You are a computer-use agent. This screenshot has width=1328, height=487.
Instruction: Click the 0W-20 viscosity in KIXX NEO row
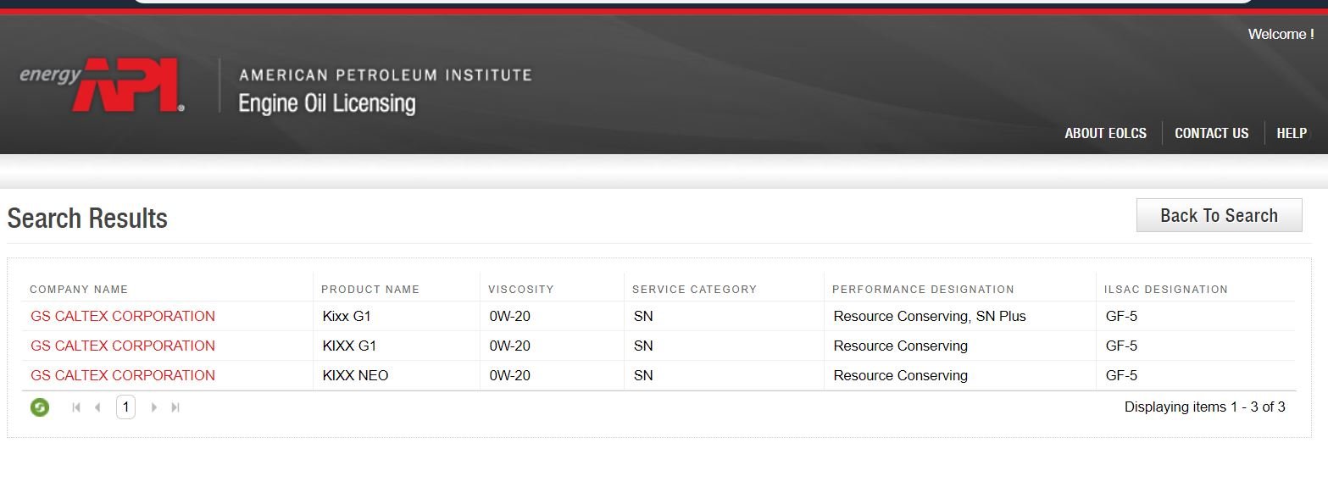point(510,375)
